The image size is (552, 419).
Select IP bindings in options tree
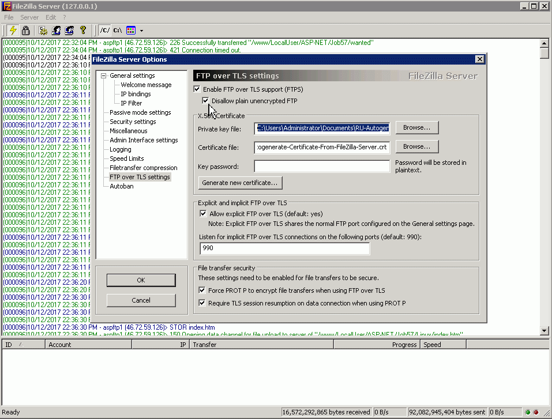(x=136, y=94)
